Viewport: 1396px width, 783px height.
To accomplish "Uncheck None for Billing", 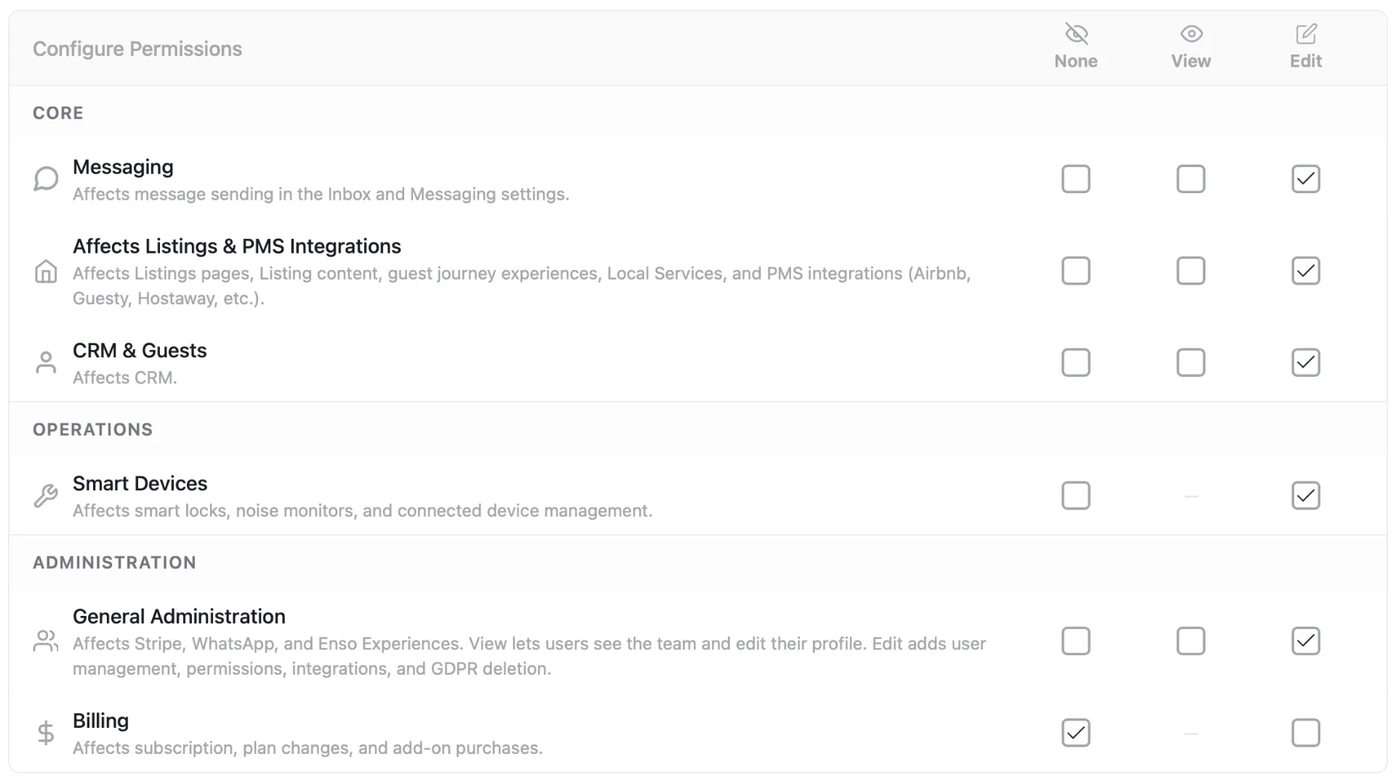I will [1076, 733].
